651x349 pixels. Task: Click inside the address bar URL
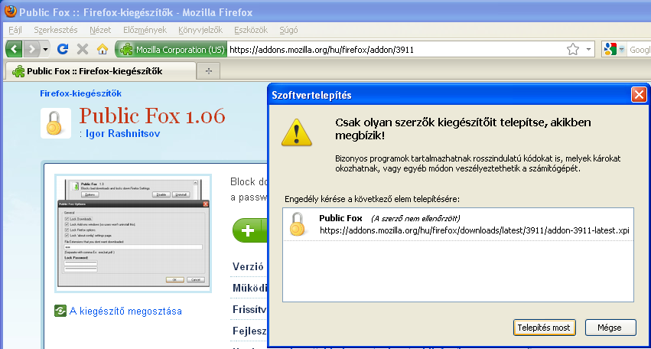382,50
